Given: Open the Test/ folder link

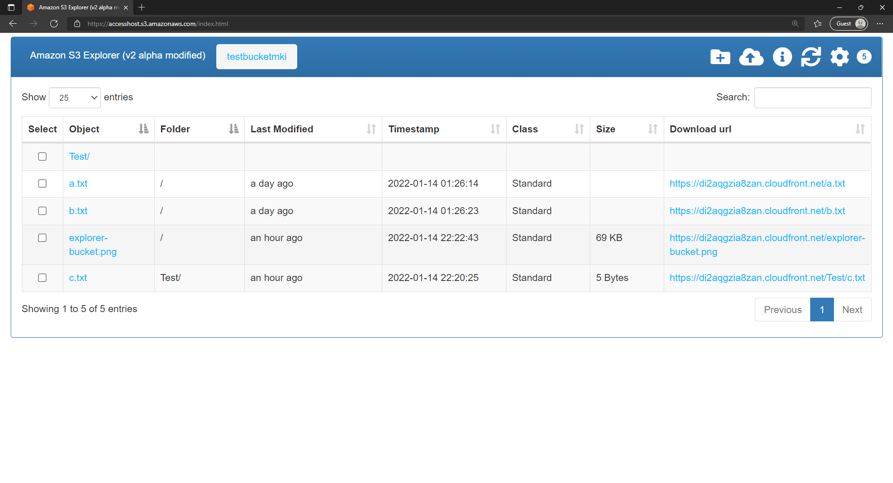Looking at the screenshot, I should (79, 157).
